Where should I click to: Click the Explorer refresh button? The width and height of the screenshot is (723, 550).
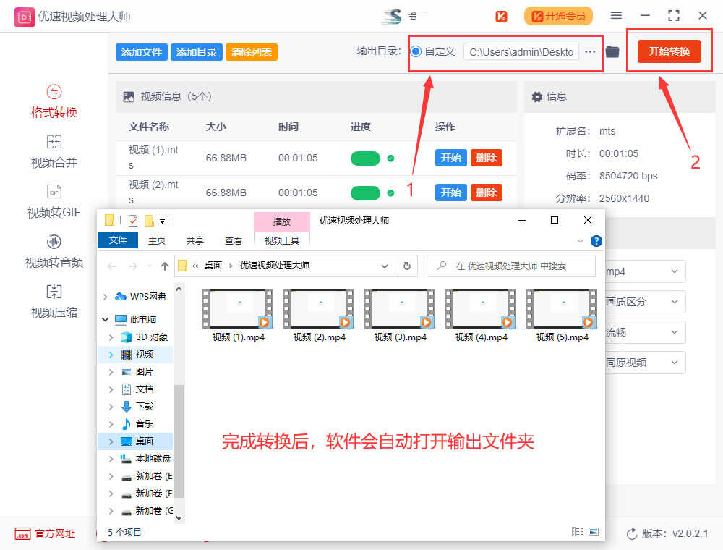(406, 266)
